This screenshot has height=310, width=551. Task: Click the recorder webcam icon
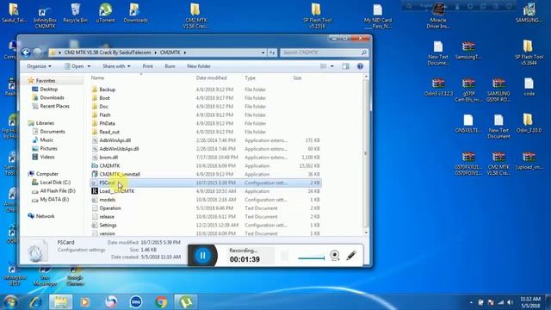(x=335, y=255)
